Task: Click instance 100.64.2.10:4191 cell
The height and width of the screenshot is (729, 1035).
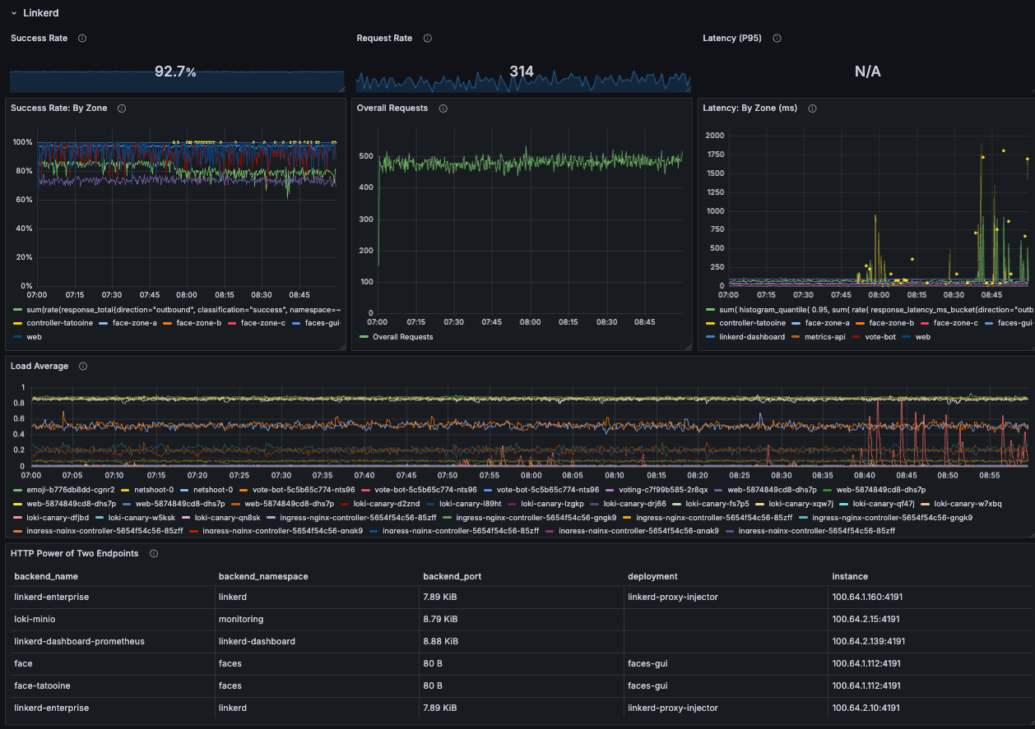Action: pos(931,708)
